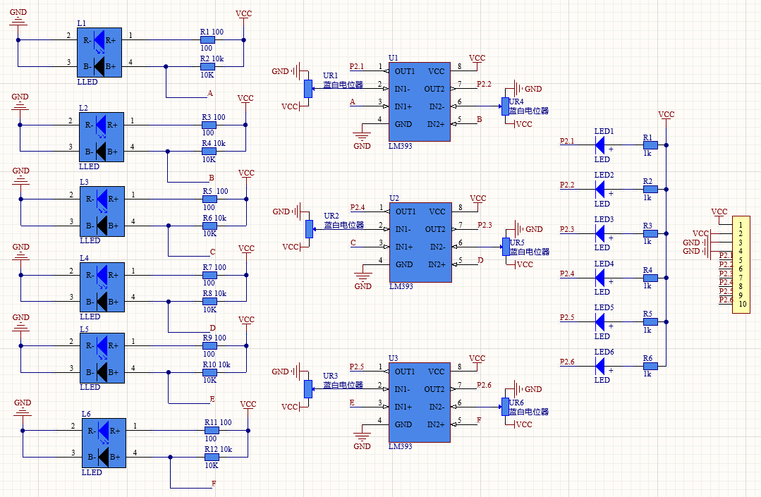Viewport: 761px width, 497px height.
Task: Select the LED6 diode symbol
Action: click(x=600, y=366)
